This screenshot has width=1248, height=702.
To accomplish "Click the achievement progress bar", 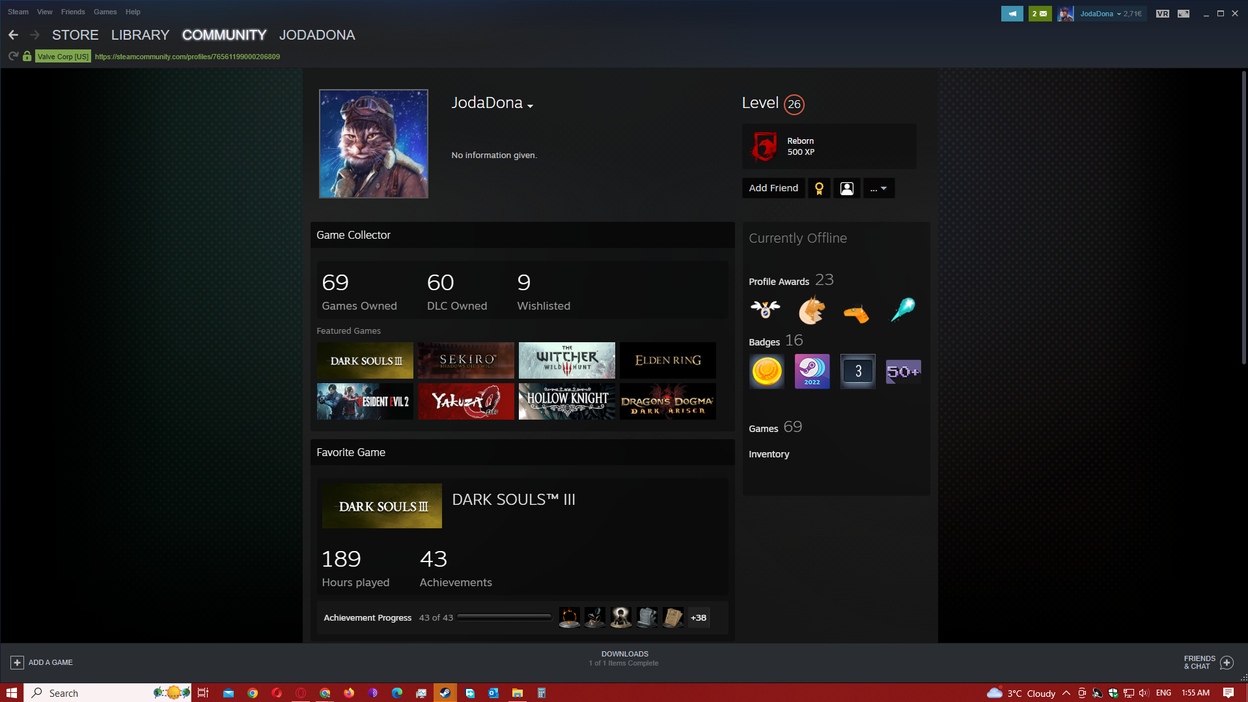I will pos(505,617).
